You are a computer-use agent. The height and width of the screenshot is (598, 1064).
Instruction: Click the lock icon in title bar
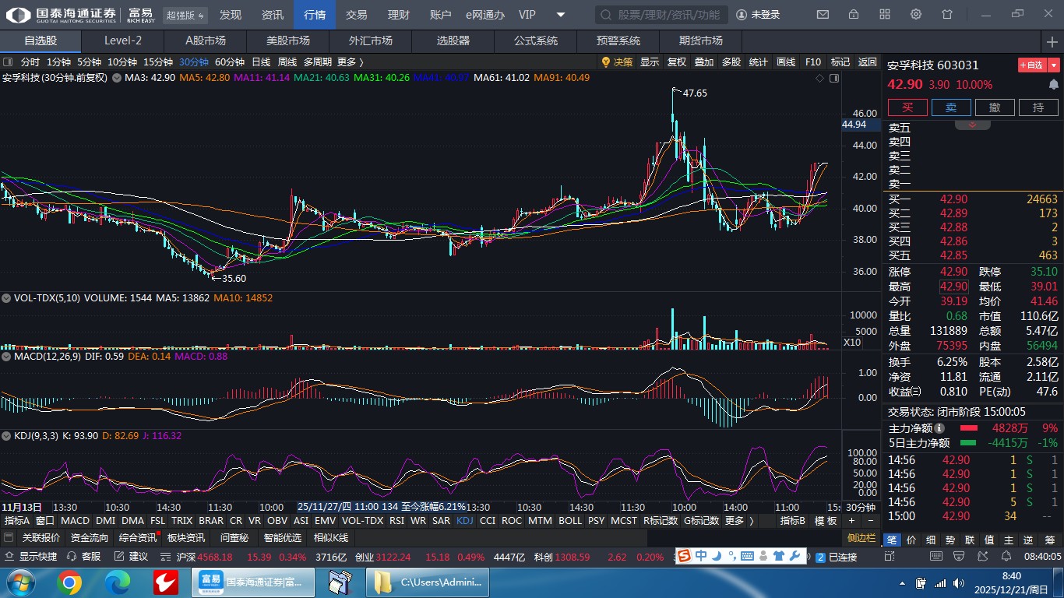854,15
